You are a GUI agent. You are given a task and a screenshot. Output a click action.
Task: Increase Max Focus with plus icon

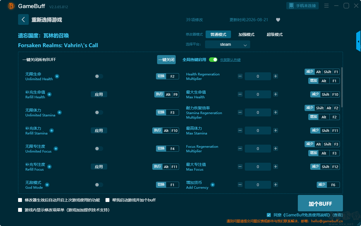click(276, 167)
